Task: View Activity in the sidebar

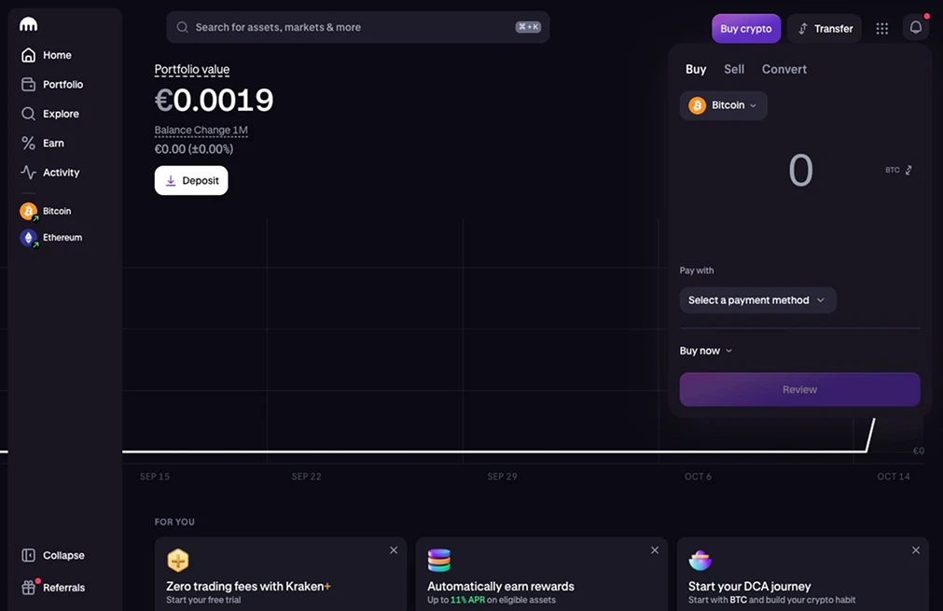Action: pyautogui.click(x=50, y=173)
